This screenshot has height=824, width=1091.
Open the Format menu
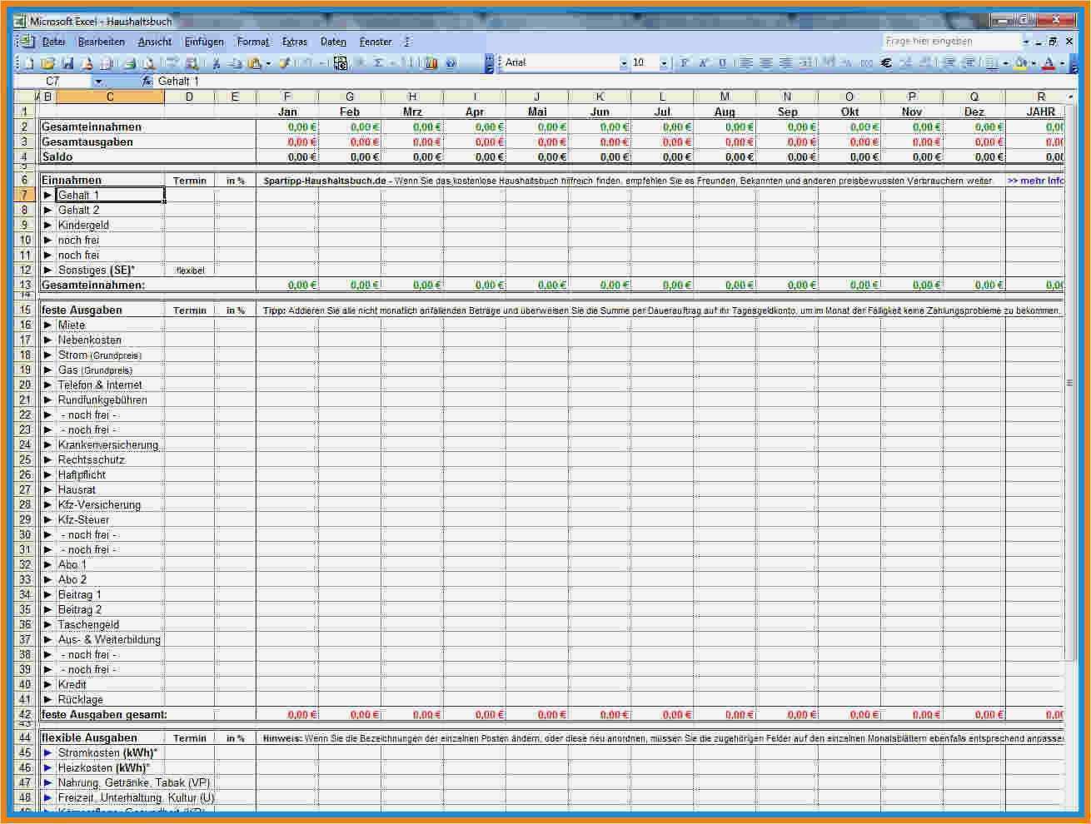point(253,42)
